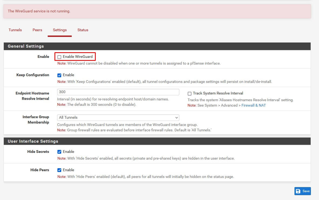The width and height of the screenshot is (319, 200).
Task: Click the 'Hide Secrets' label
Action: click(x=38, y=152)
